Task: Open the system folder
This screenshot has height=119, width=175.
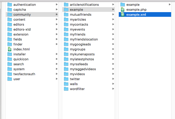Action: pos(32,69)
